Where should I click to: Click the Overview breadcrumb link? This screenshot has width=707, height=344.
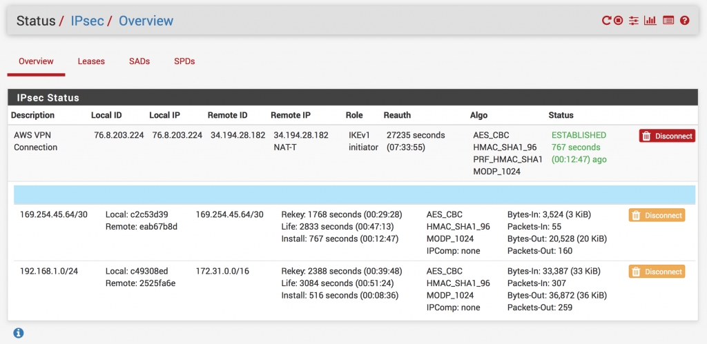tap(146, 21)
